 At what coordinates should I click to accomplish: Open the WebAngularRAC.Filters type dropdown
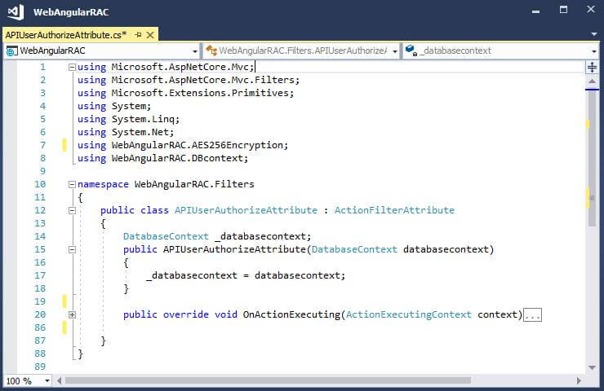pyautogui.click(x=395, y=51)
